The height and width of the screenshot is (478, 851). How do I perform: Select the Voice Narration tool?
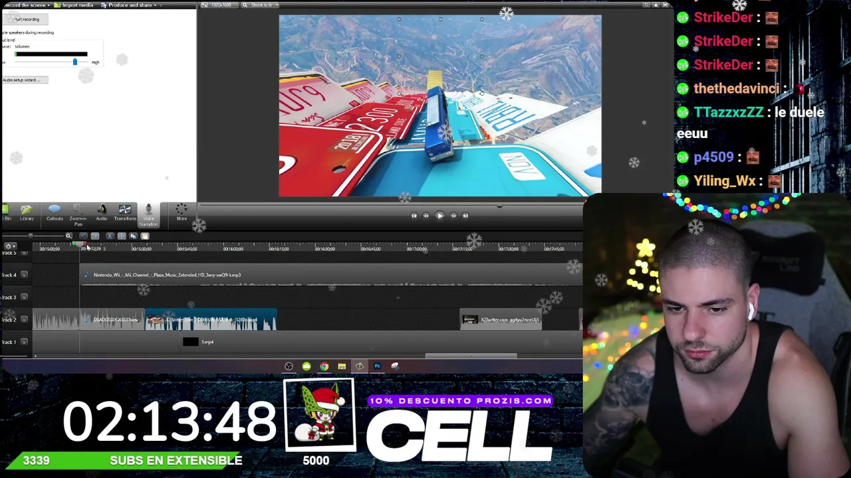[148, 214]
